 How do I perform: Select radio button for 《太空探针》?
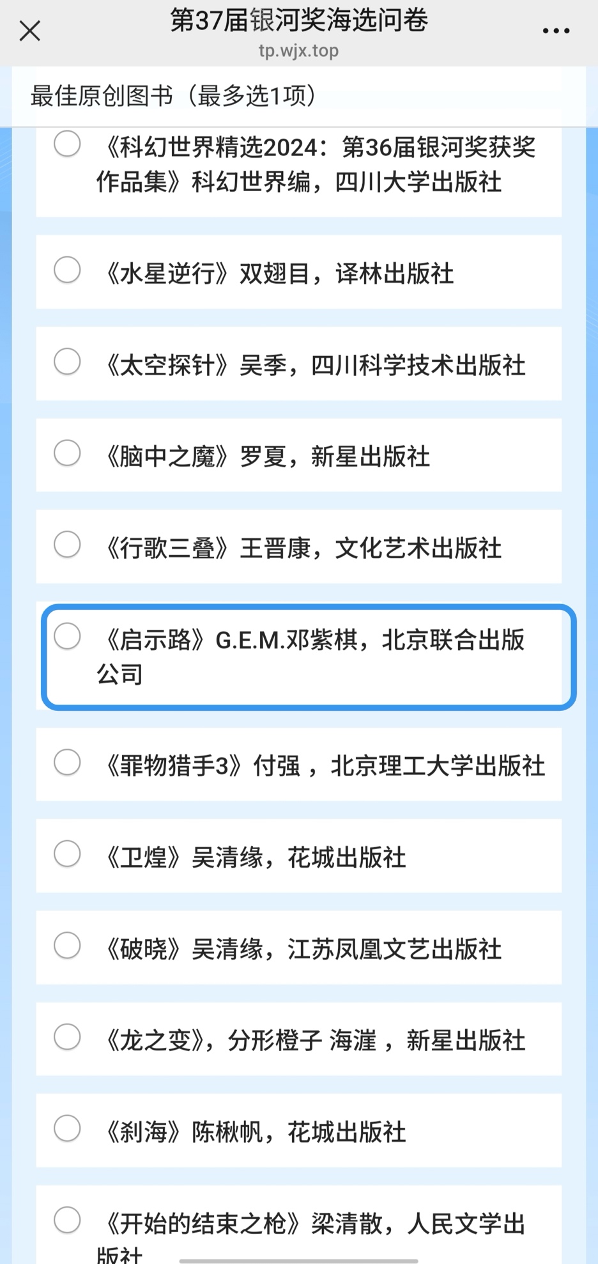(x=67, y=361)
